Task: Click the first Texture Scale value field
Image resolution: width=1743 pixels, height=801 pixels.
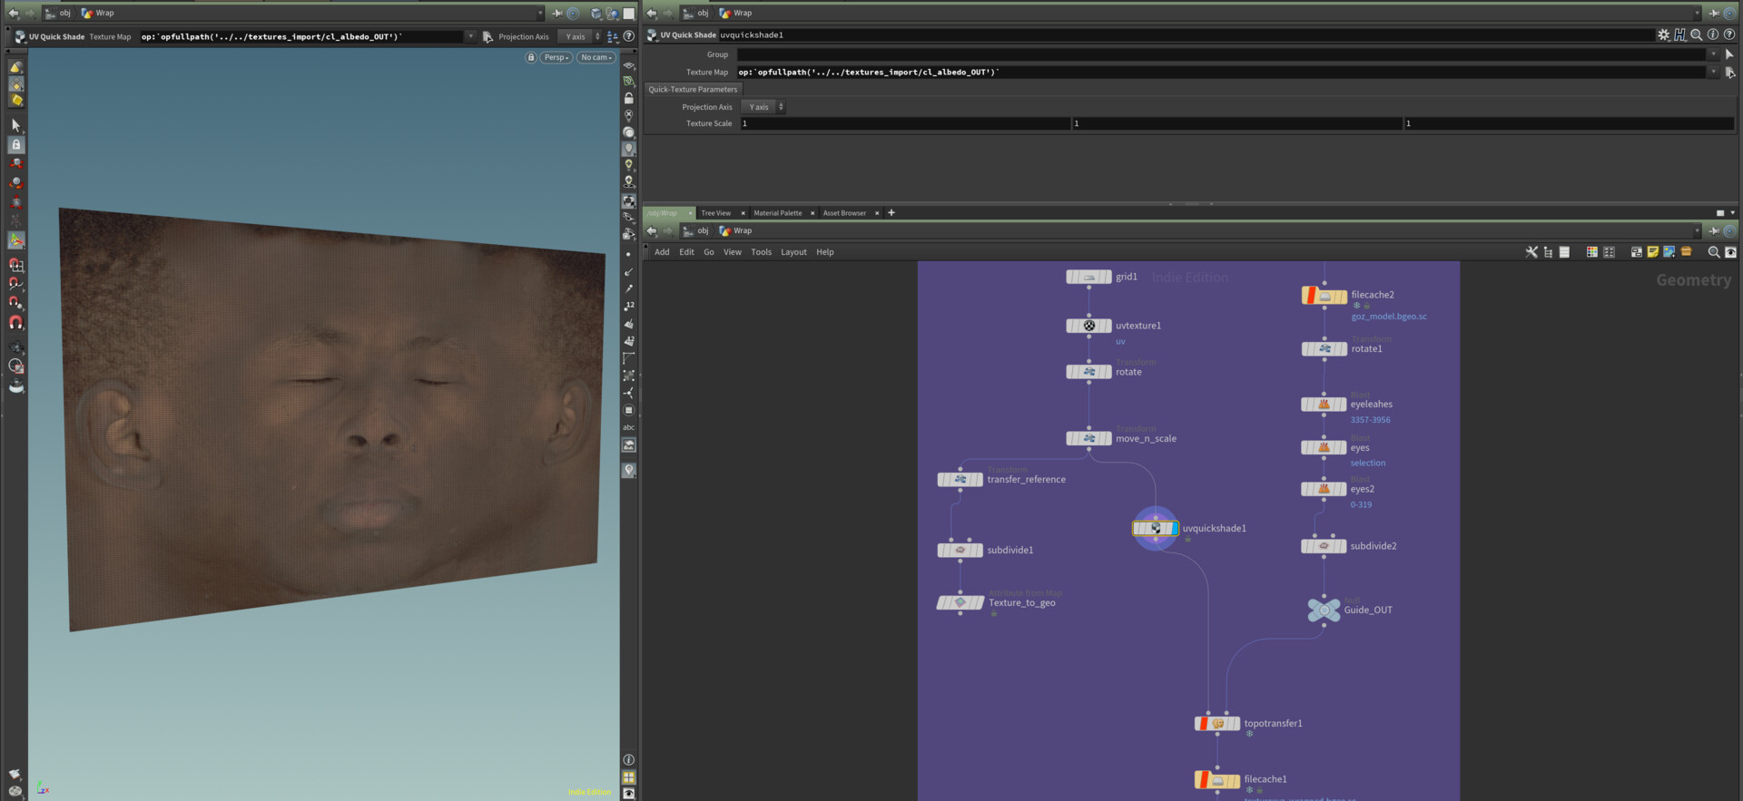Action: point(904,123)
